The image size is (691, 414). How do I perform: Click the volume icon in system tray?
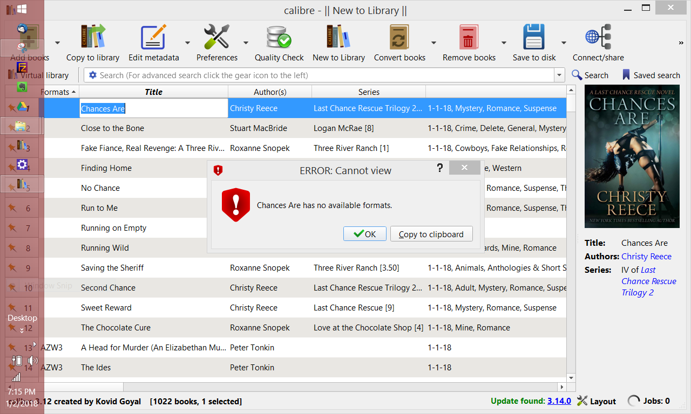point(33,361)
